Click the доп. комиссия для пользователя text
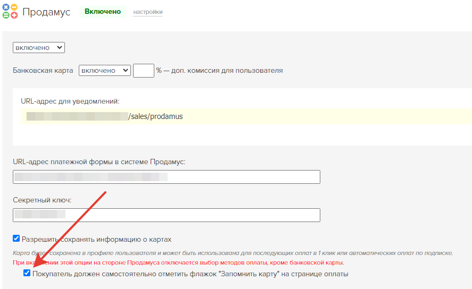This screenshot has width=472, height=289. tap(227, 71)
